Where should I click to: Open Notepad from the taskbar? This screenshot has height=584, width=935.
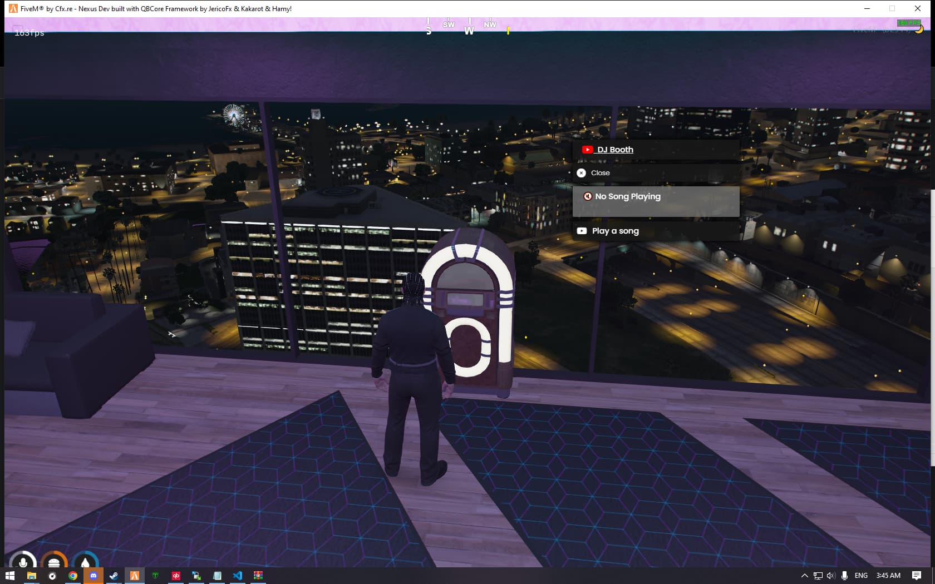[x=217, y=576]
